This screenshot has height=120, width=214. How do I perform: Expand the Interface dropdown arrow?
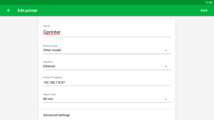[x=166, y=66]
